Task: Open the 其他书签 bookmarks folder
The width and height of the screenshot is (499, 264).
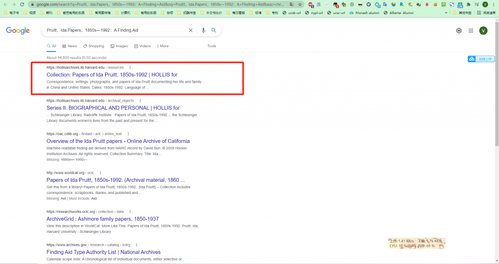Action: pyautogui.click(x=462, y=13)
